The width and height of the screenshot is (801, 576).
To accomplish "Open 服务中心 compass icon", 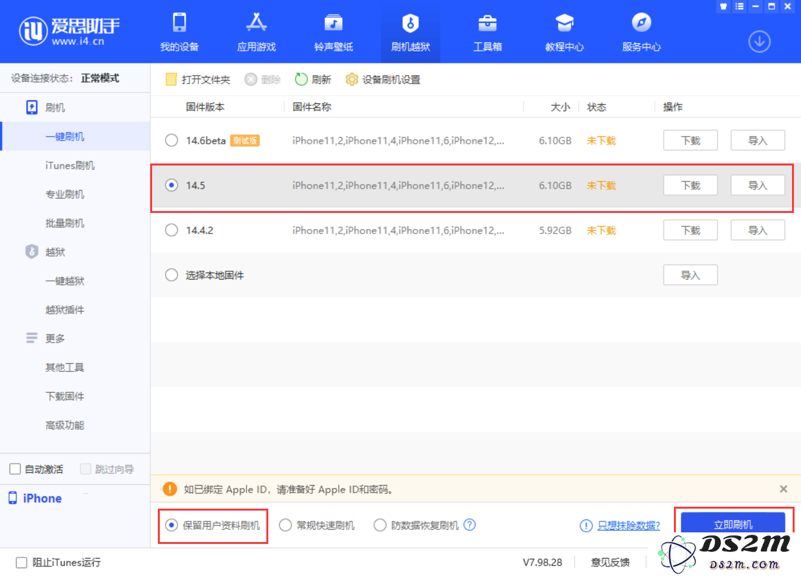I will click(x=641, y=23).
